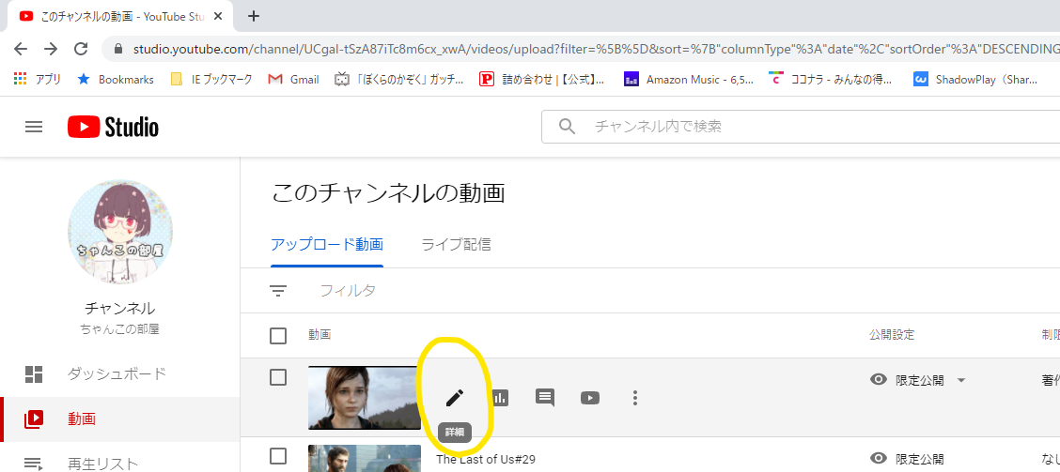The height and width of the screenshot is (472, 1060).
Task: Click the このチャンネルの動画 heading
Action: tap(388, 193)
